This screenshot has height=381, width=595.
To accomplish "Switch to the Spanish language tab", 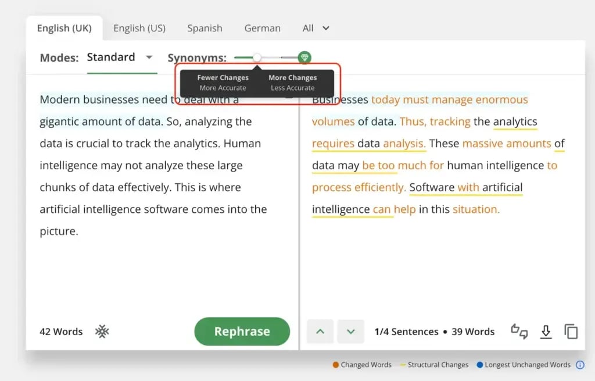I will point(205,28).
